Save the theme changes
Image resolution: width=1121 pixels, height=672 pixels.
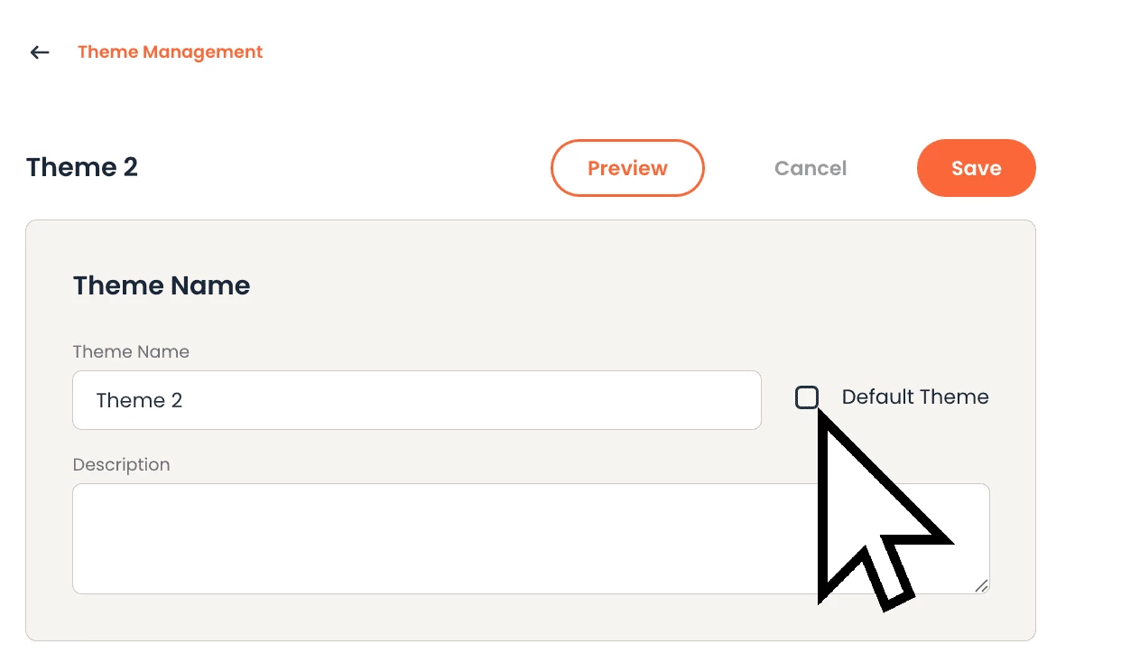click(976, 168)
